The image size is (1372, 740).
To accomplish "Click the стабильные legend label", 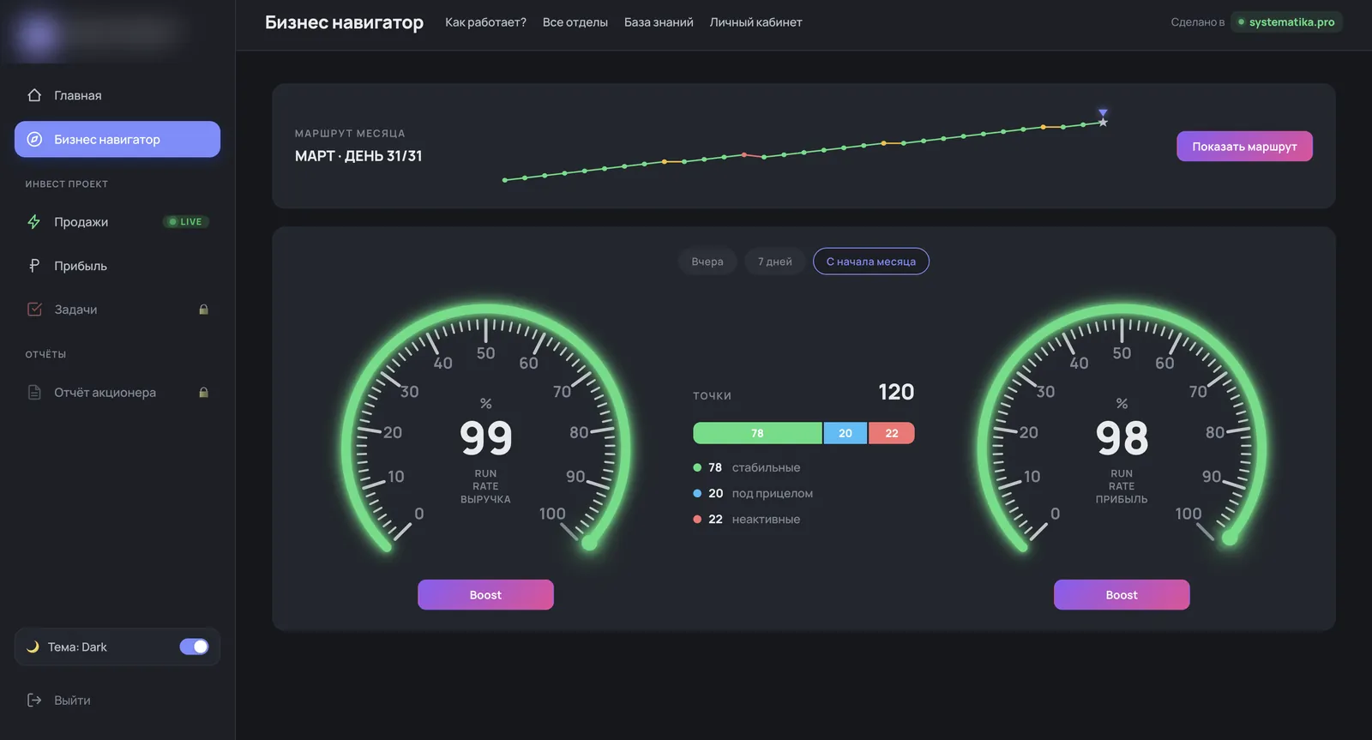I will pos(766,467).
